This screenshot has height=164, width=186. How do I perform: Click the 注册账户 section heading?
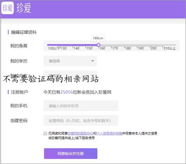(20, 92)
